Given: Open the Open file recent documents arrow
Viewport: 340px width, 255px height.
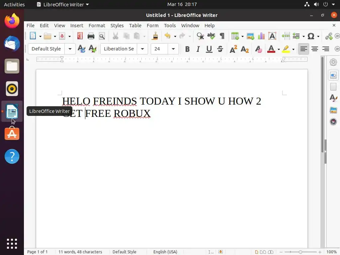Looking at the screenshot, I should pos(55,36).
